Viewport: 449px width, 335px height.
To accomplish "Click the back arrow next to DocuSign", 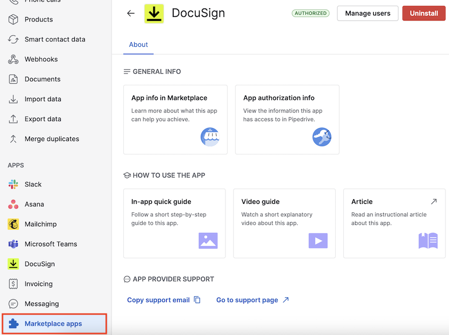I will pyautogui.click(x=131, y=13).
